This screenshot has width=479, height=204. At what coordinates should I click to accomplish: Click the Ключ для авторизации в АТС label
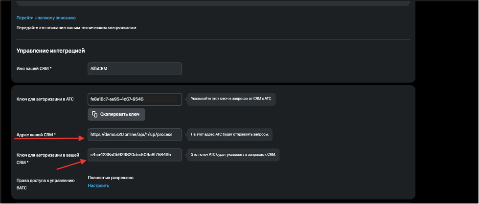(x=45, y=99)
